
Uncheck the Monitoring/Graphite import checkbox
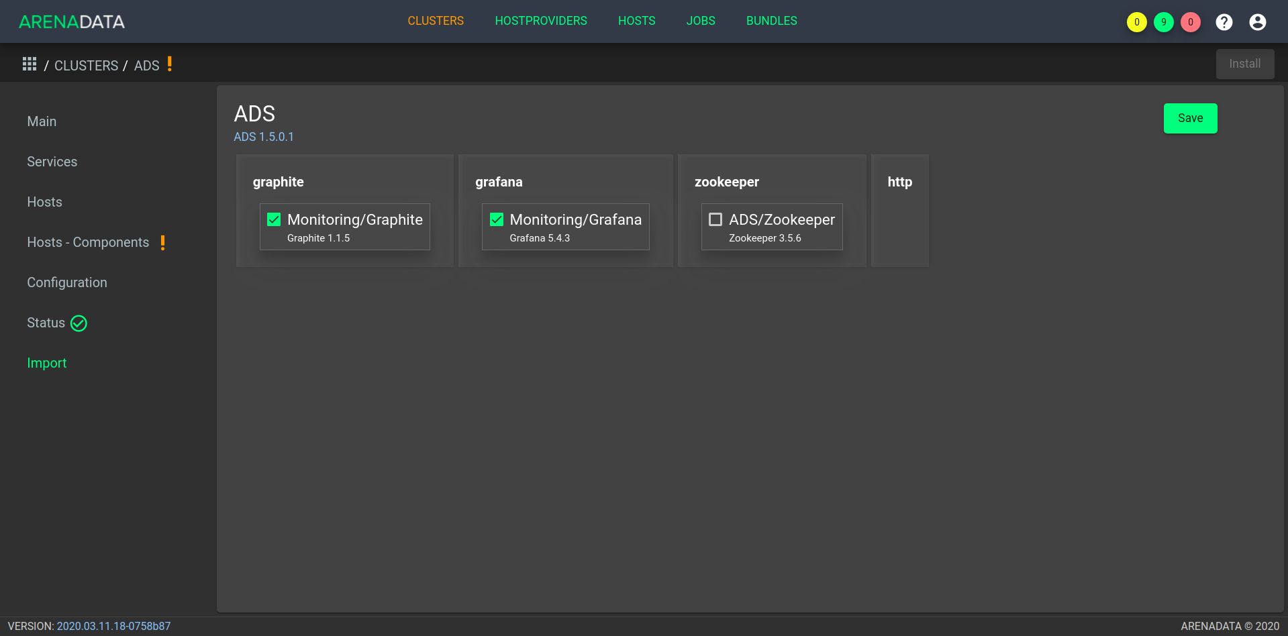(274, 219)
